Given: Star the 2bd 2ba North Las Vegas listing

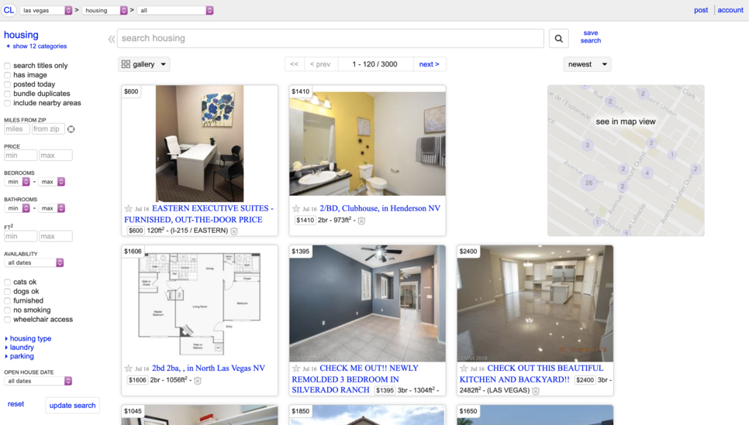Looking at the screenshot, I should [x=128, y=368].
